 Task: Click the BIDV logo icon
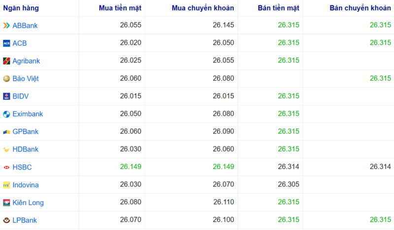coord(6,97)
